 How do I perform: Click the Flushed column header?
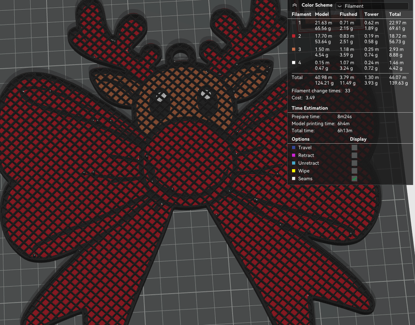(348, 15)
